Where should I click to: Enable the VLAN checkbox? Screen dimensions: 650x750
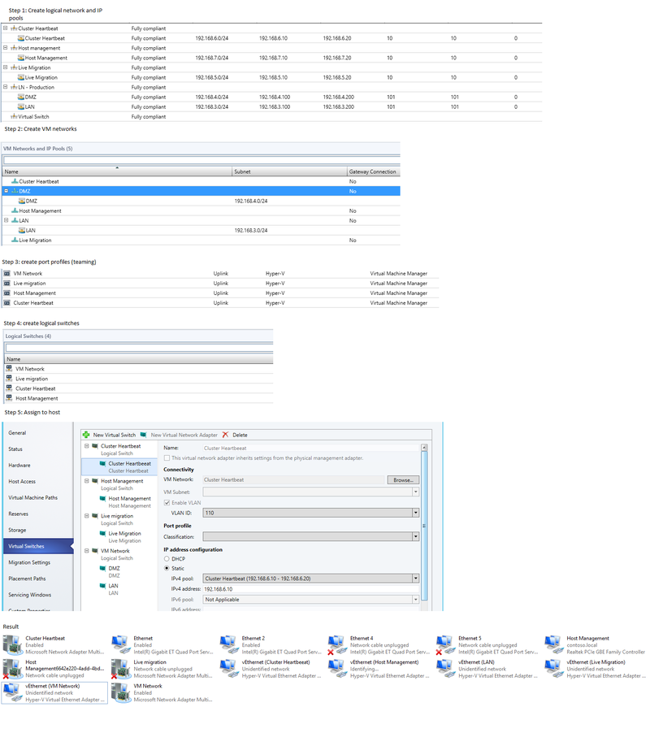coord(165,503)
